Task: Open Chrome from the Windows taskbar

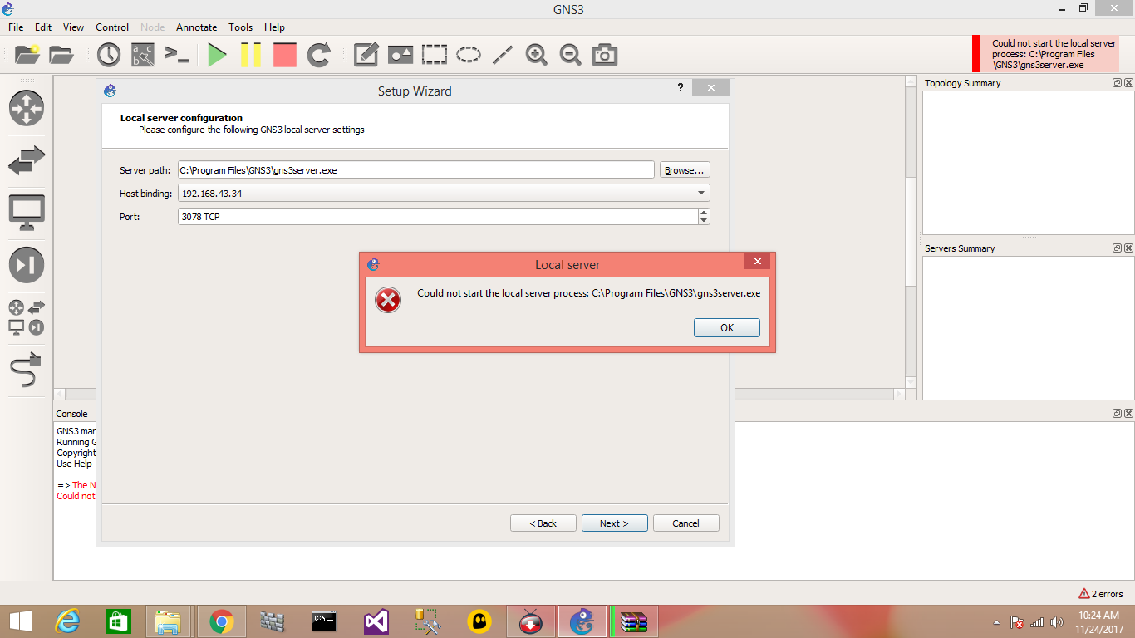Action: pos(221,621)
